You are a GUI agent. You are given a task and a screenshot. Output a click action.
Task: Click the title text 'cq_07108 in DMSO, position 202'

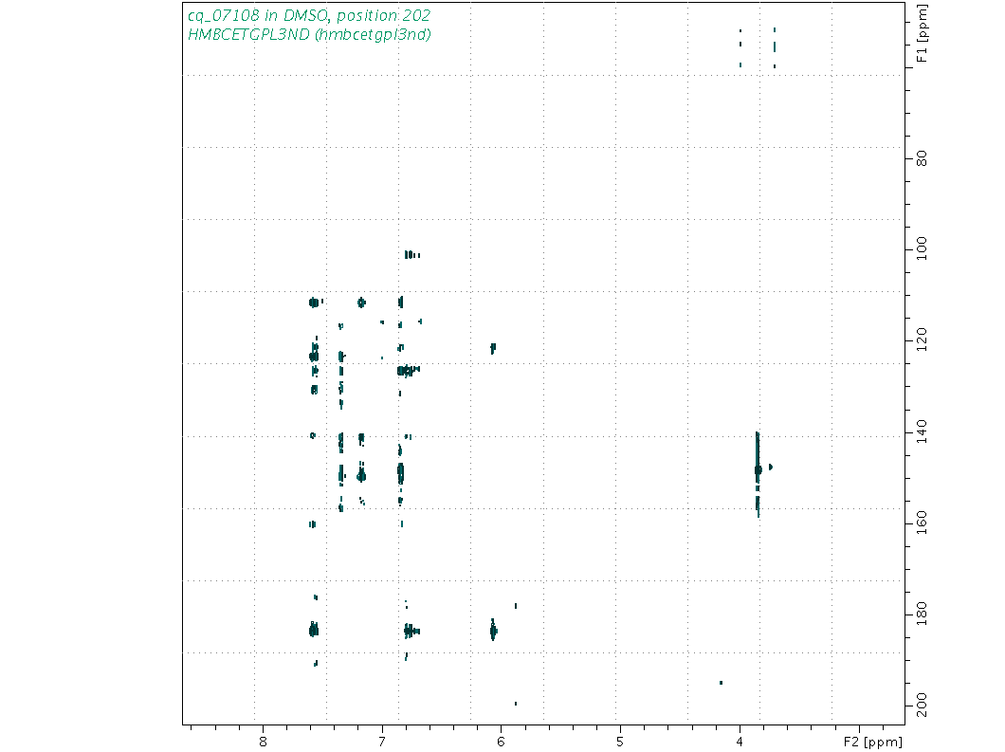tap(309, 15)
